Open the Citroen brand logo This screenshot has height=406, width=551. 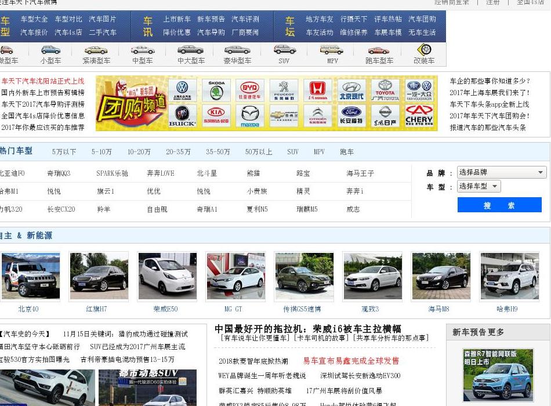click(x=317, y=116)
